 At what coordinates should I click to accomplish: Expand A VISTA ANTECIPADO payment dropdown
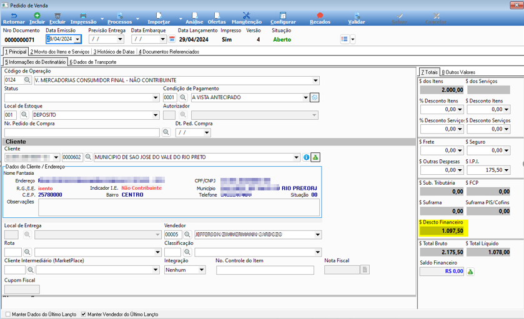click(x=305, y=97)
